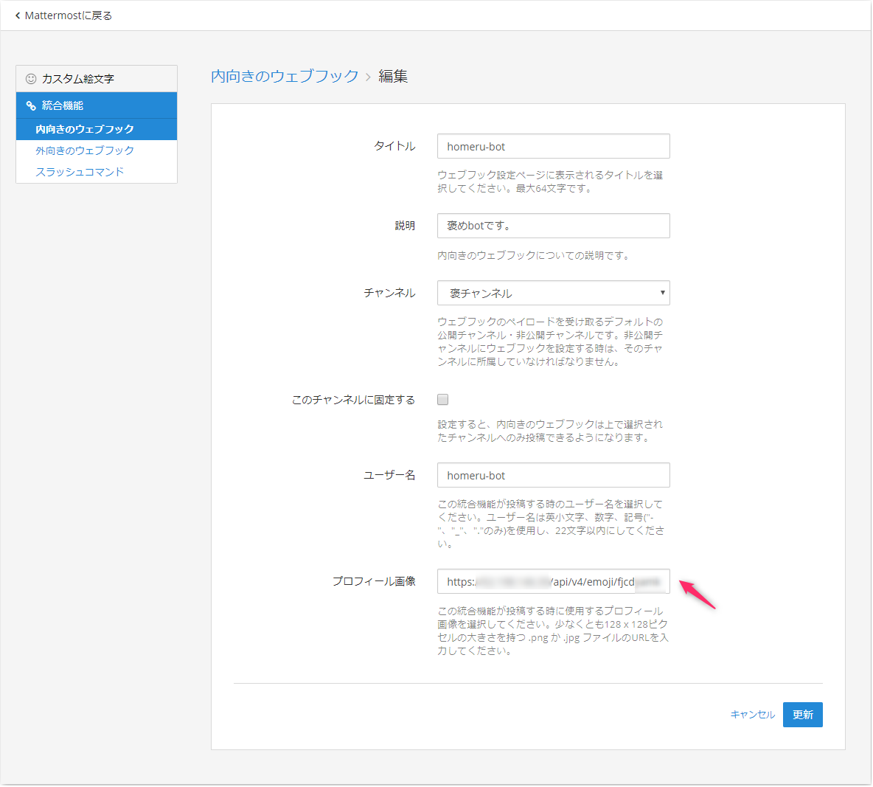
Task: Click the 編集 breadcrumb text
Action: 392,76
